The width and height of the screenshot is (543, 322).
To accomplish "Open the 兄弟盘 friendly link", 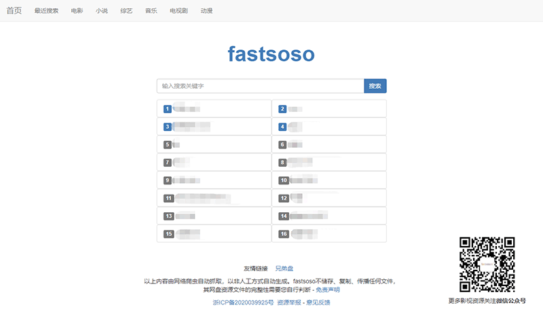I will [x=284, y=268].
